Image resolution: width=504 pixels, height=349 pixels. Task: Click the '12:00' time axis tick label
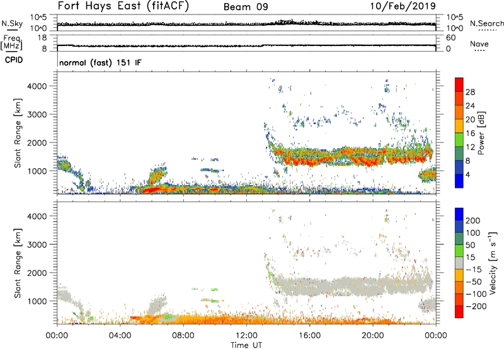[246, 336]
